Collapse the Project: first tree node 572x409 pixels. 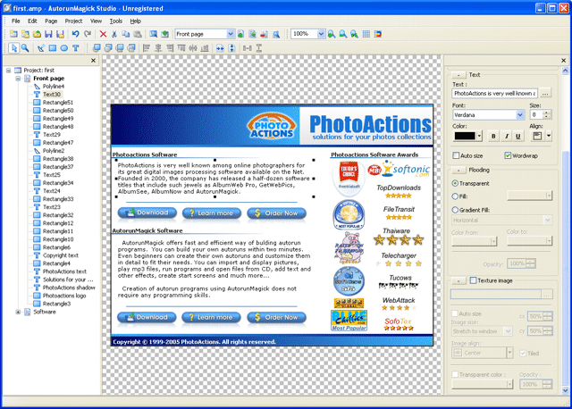tap(8, 70)
